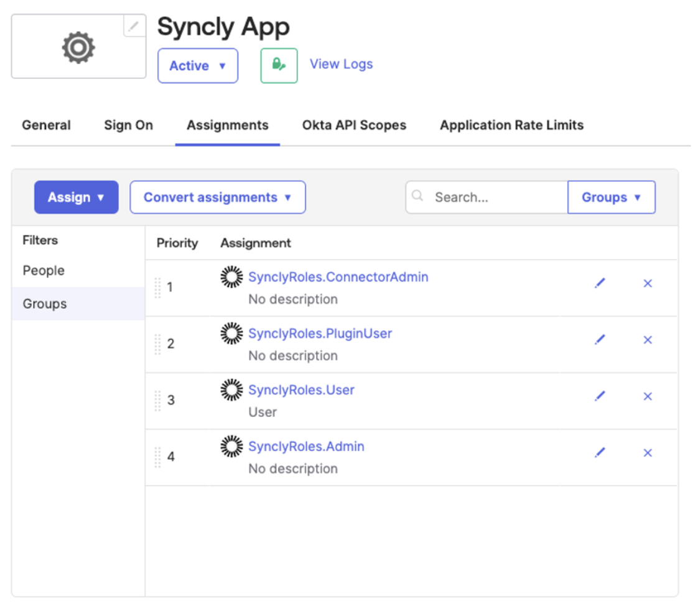Focus the Search input field
This screenshot has width=693, height=604.
[x=486, y=197]
